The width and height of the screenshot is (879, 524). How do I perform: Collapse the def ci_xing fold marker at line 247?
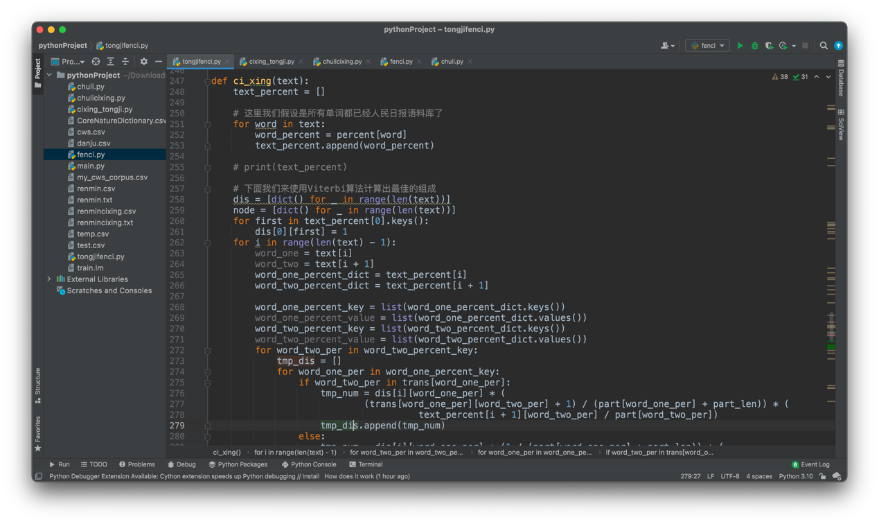(207, 81)
